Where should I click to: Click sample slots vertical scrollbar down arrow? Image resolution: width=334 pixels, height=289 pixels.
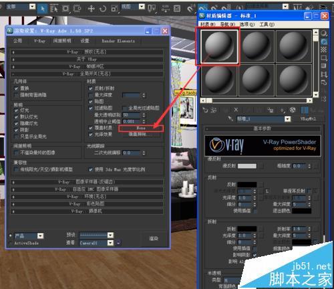(316, 95)
